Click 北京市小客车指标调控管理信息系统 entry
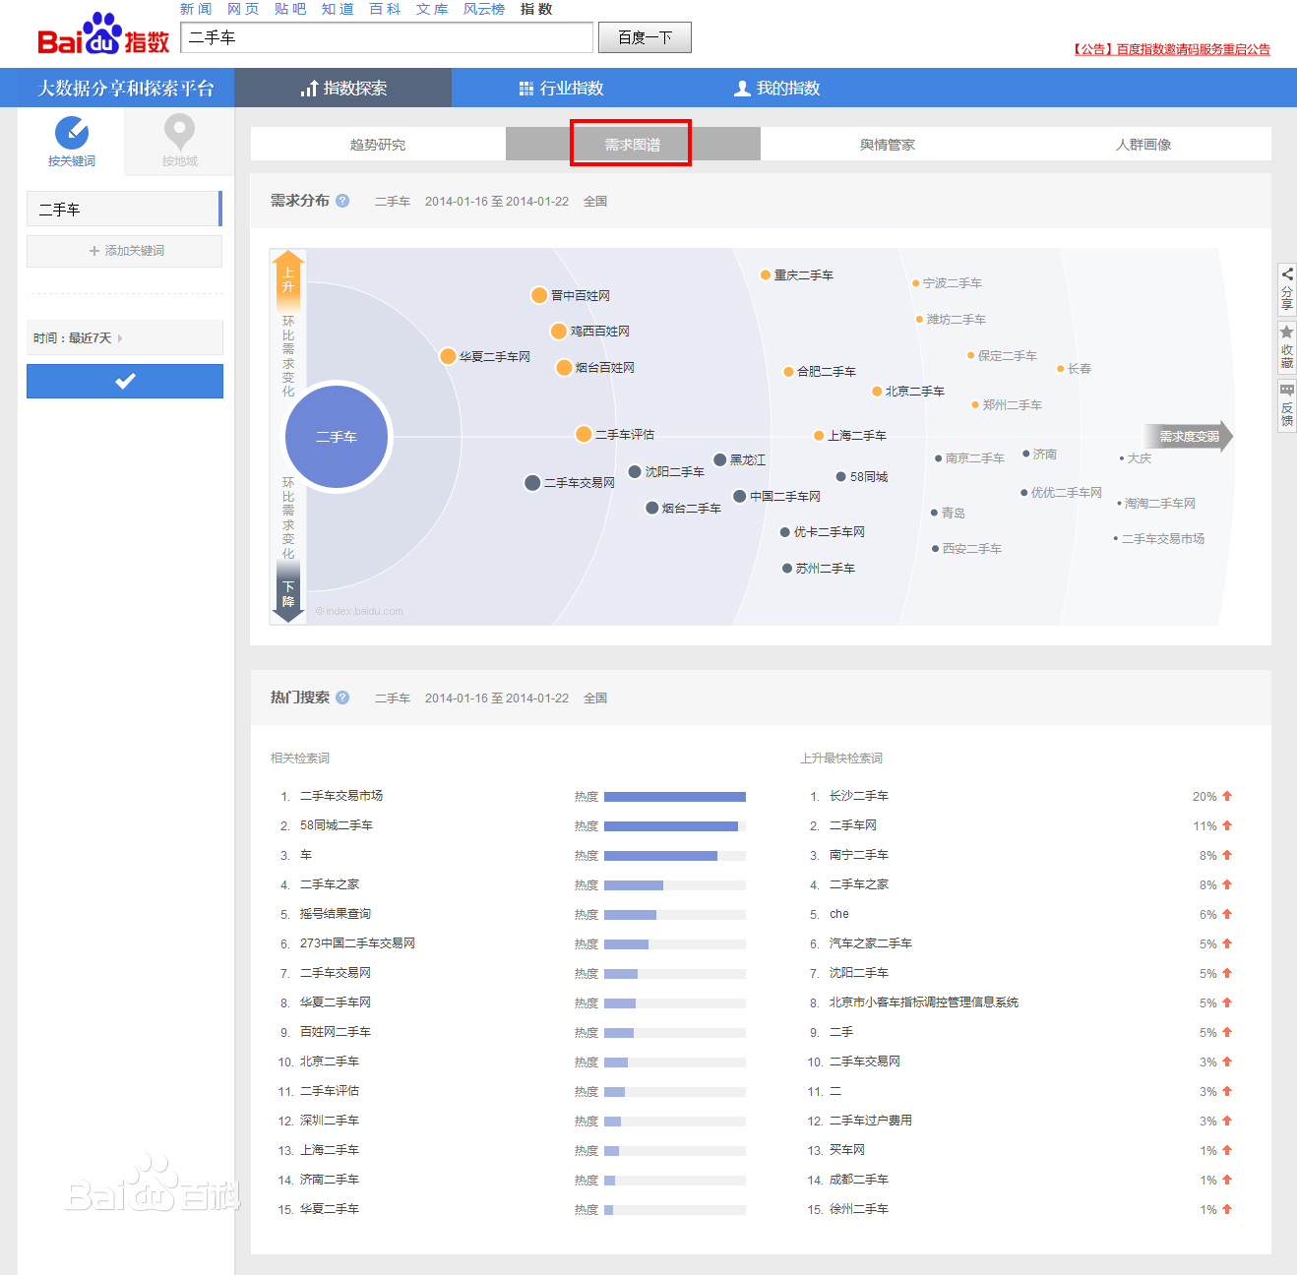Viewport: 1297px width, 1275px height. pyautogui.click(x=924, y=1002)
